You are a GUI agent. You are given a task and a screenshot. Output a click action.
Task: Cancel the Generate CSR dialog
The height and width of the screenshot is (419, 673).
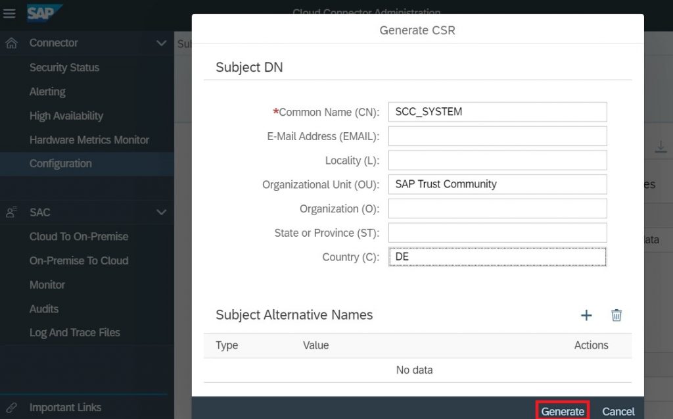tap(618, 411)
